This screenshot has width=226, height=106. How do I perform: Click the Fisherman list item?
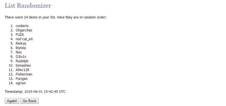24,74
